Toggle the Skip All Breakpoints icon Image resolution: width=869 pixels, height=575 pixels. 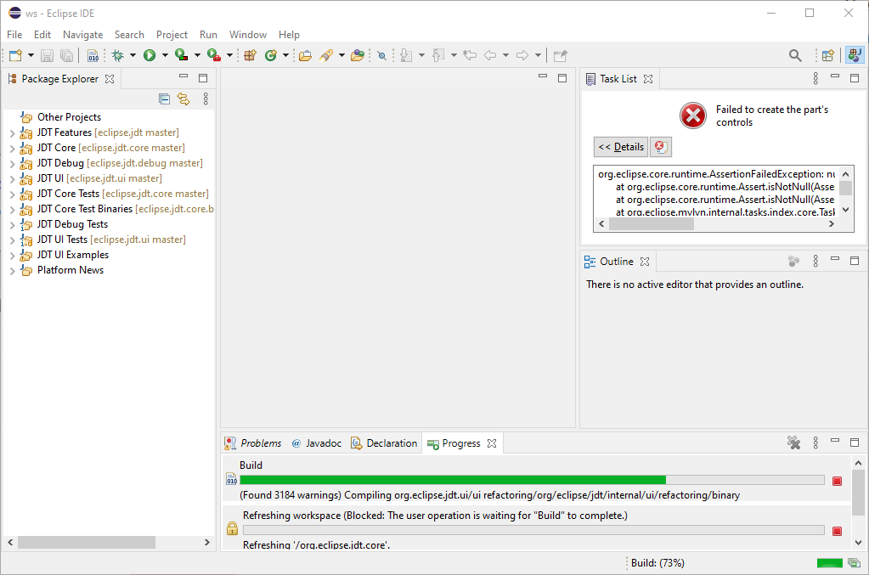(x=382, y=55)
